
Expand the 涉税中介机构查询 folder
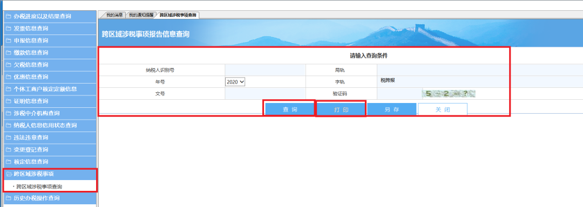(x=50, y=113)
